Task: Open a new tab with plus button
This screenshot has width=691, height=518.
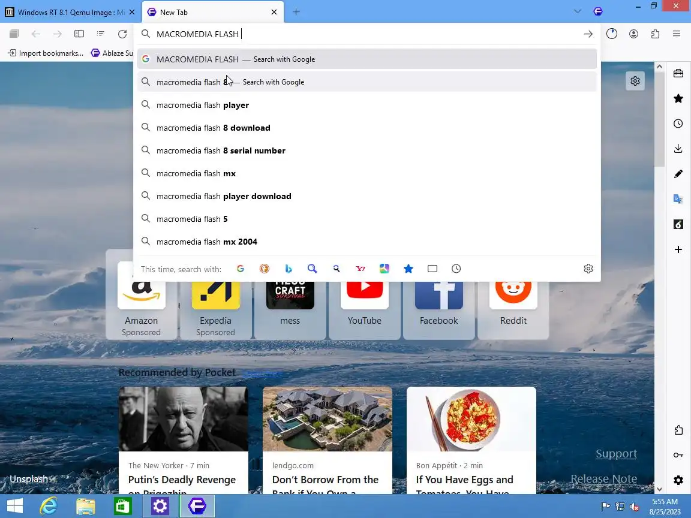Action: pyautogui.click(x=296, y=12)
